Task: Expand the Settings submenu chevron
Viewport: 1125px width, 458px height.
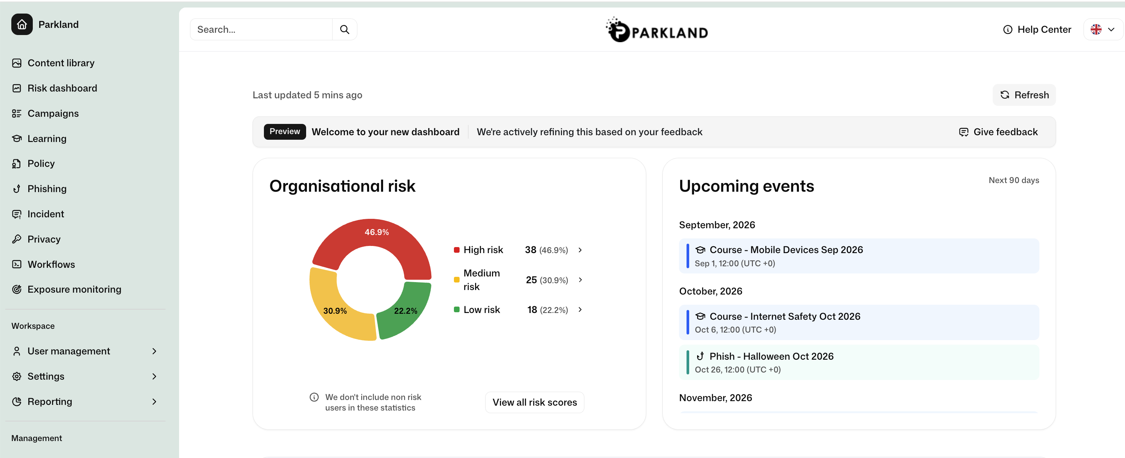Action: (154, 376)
